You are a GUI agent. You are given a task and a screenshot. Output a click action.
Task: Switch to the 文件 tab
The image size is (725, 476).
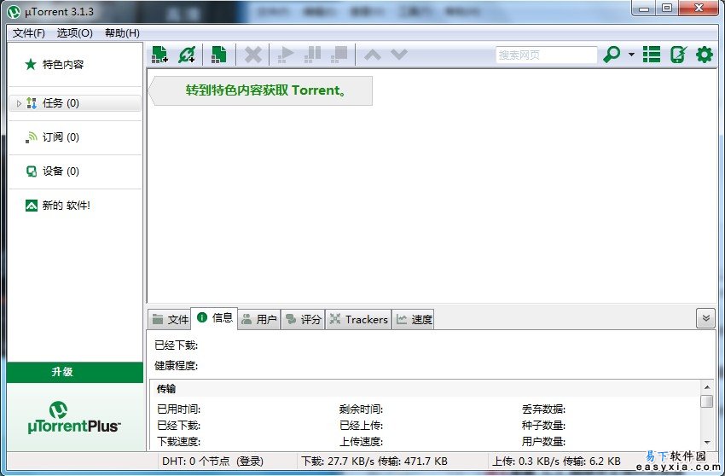tap(170, 319)
